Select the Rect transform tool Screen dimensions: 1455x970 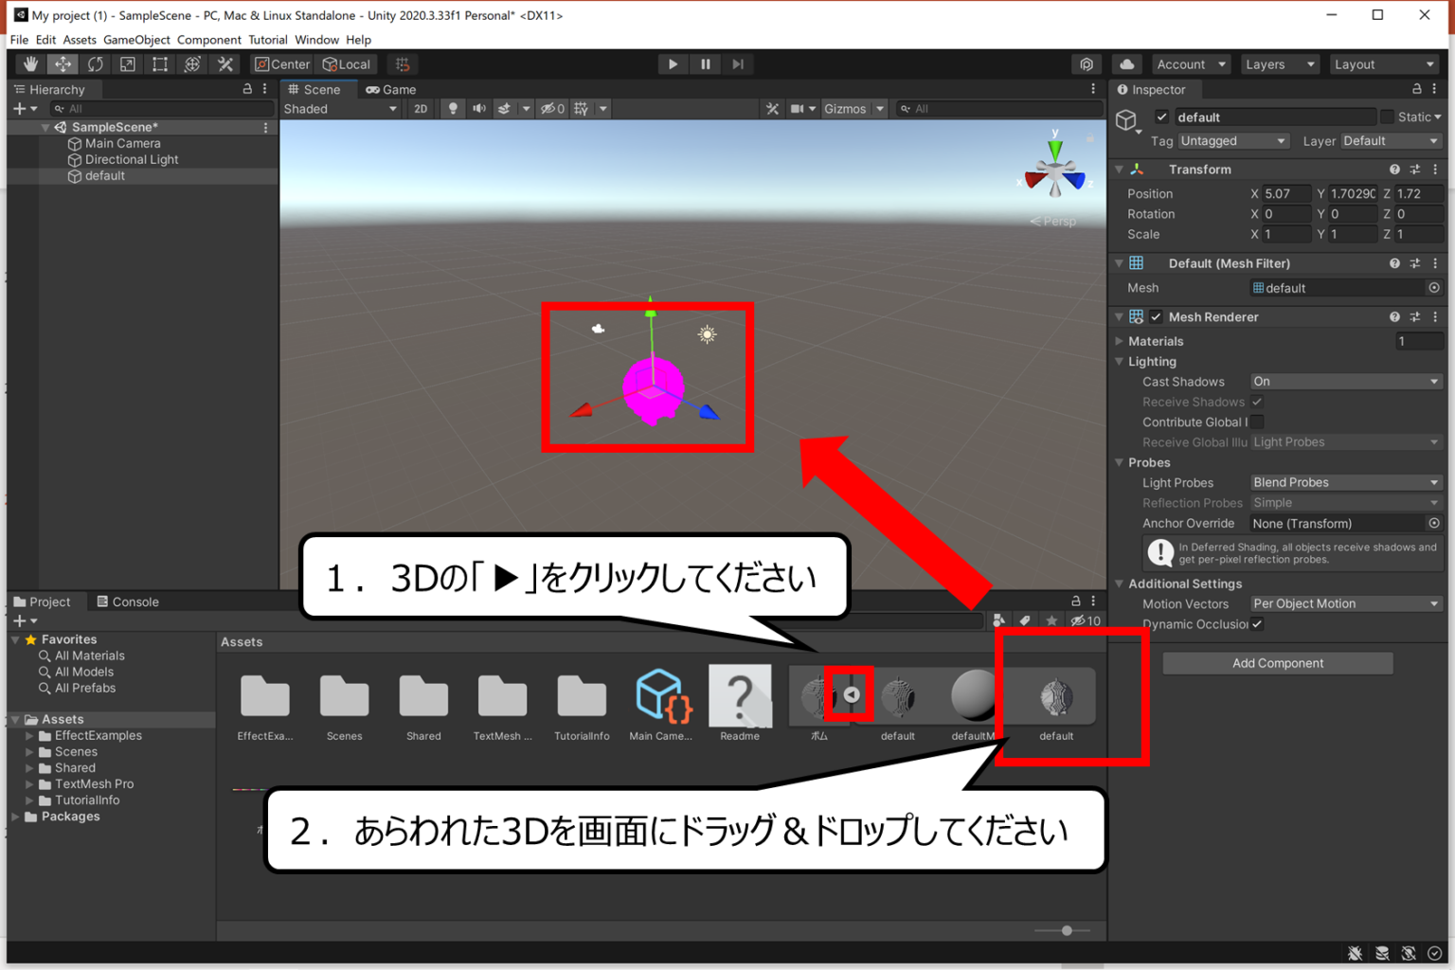[x=159, y=63]
